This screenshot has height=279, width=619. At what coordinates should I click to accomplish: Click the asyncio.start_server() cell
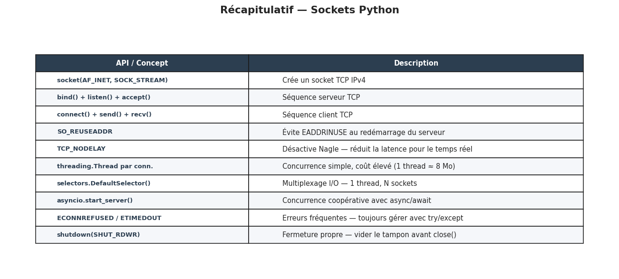point(95,201)
